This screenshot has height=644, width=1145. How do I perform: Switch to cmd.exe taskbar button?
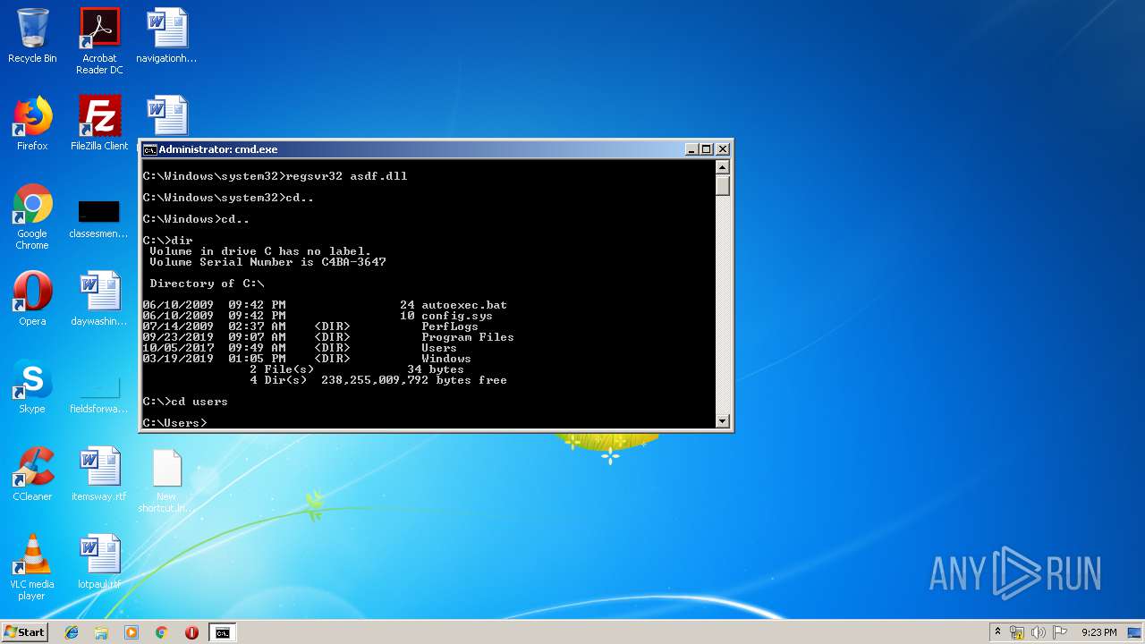[222, 632]
